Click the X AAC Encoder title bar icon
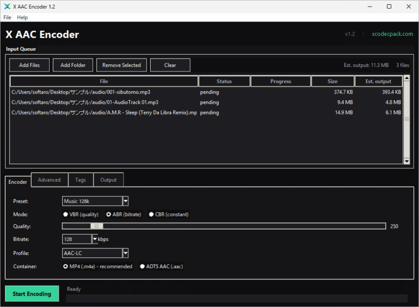 pyautogui.click(x=7, y=7)
